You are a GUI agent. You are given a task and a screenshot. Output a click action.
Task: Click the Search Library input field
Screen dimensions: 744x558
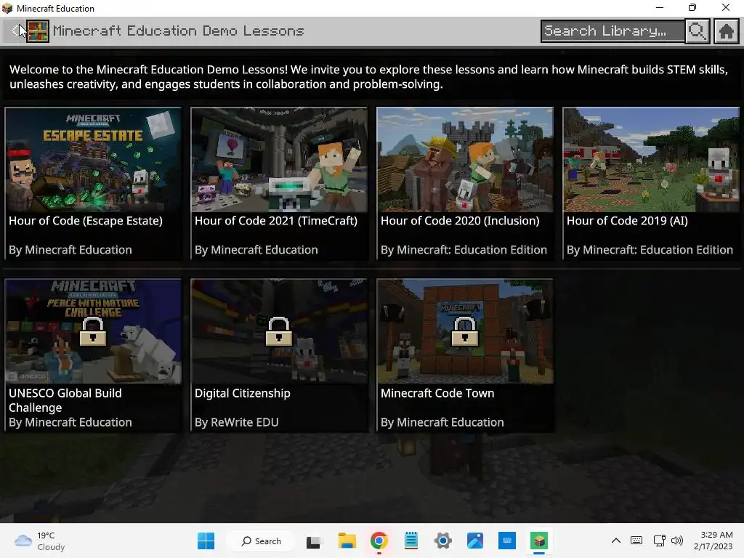[x=612, y=31]
